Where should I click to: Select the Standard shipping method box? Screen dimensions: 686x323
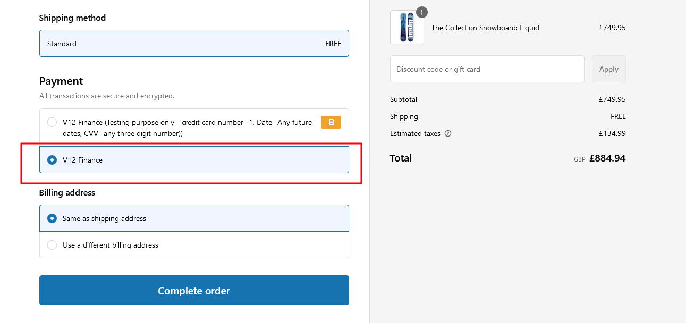coord(194,44)
